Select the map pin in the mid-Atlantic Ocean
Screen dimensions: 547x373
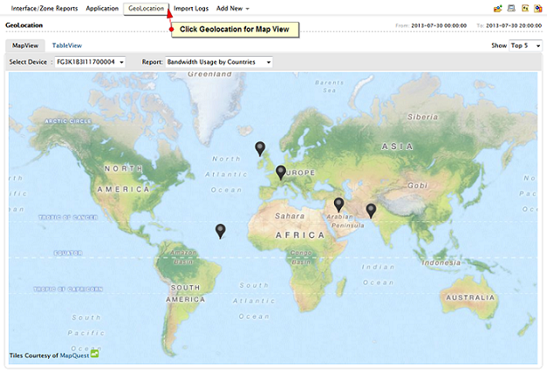click(220, 232)
